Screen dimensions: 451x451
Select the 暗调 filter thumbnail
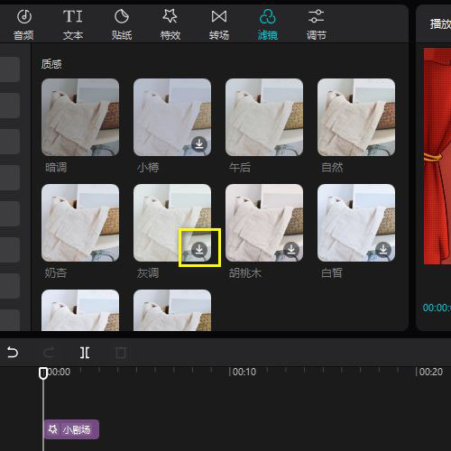pyautogui.click(x=80, y=117)
